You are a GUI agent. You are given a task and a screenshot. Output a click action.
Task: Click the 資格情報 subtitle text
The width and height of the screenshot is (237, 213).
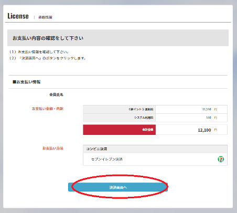46,17
